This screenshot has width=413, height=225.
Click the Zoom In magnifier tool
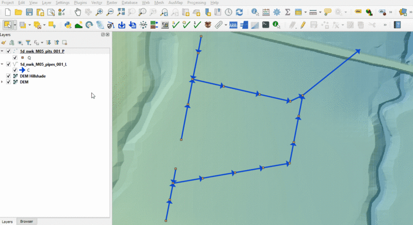click(x=99, y=12)
